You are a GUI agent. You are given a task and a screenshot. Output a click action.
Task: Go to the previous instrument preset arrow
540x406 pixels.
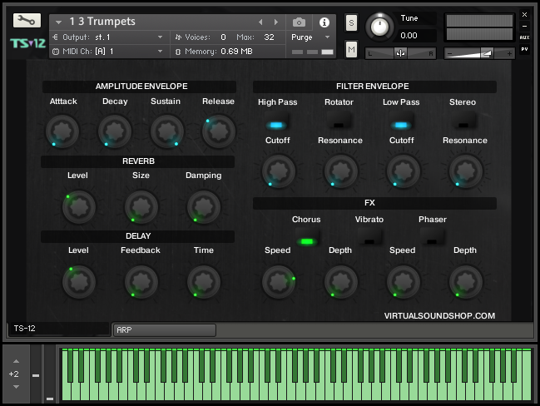pos(260,22)
